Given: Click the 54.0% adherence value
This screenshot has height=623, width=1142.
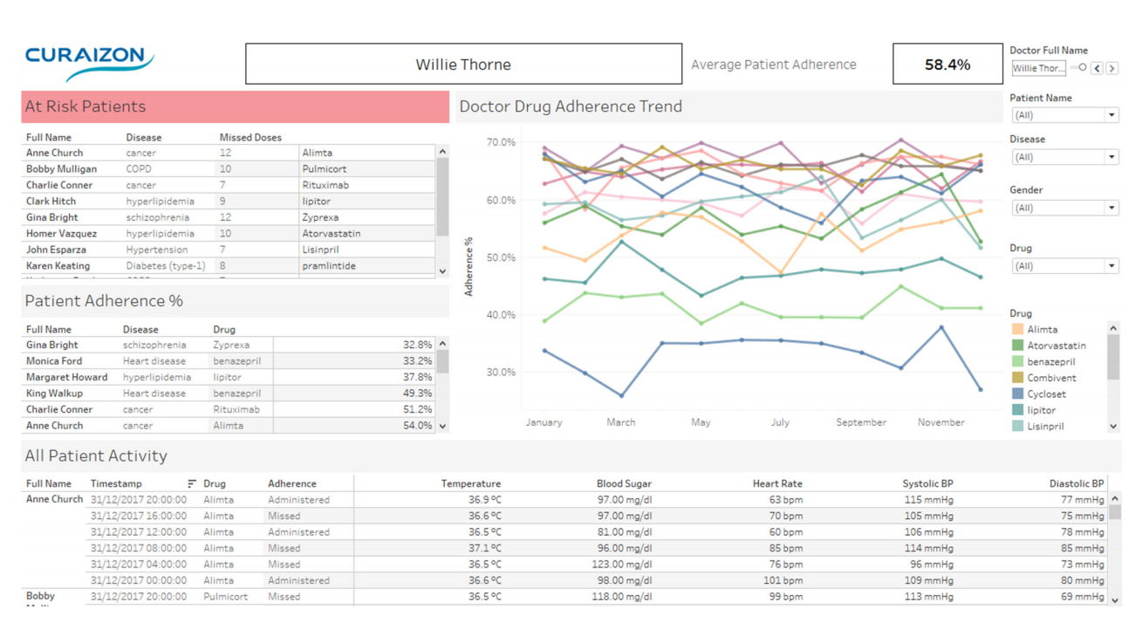Looking at the screenshot, I should 418,426.
